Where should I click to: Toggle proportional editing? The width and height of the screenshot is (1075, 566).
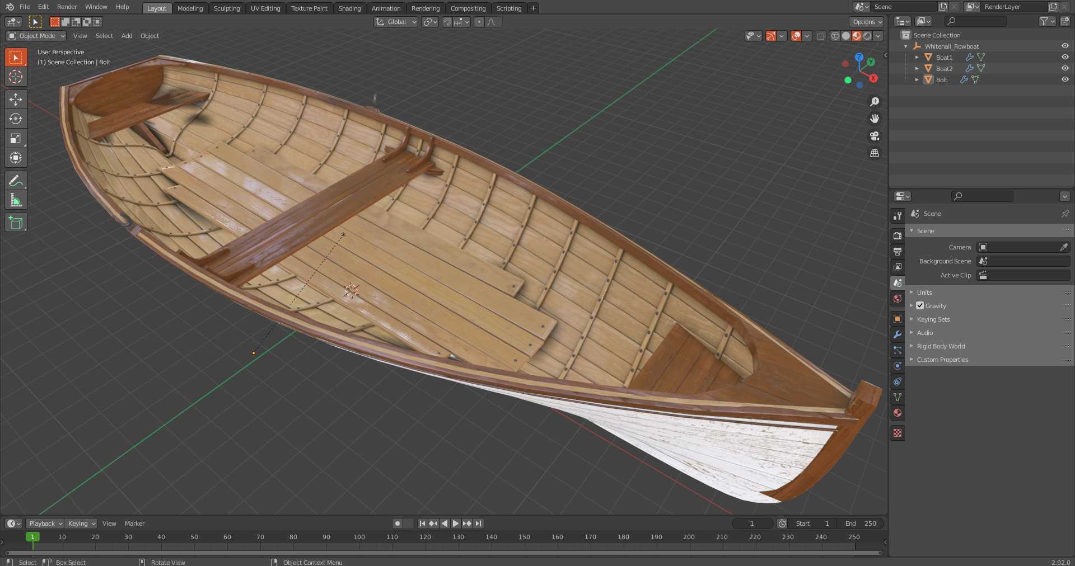479,22
